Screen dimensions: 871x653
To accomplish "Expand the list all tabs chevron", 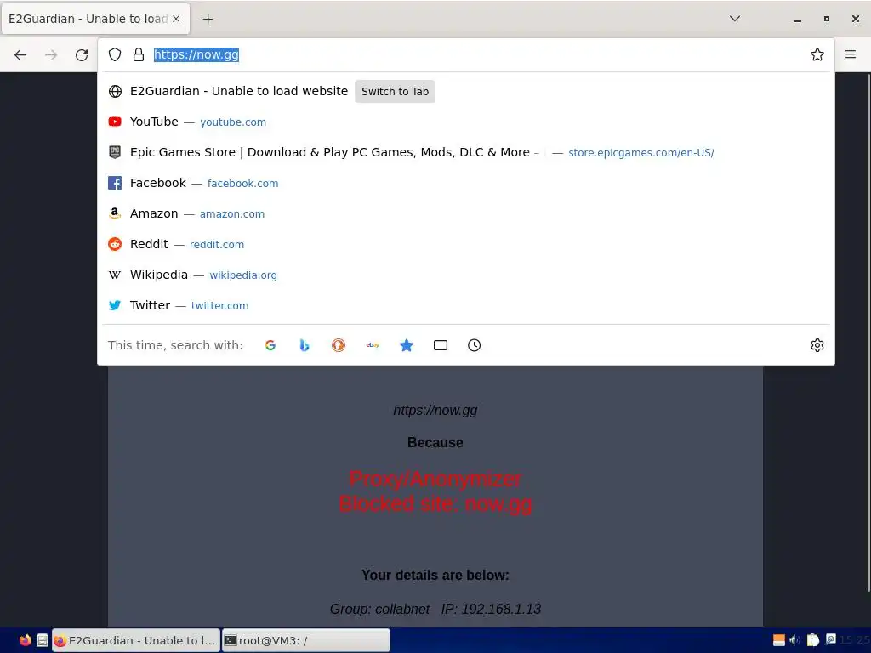I will (x=734, y=19).
